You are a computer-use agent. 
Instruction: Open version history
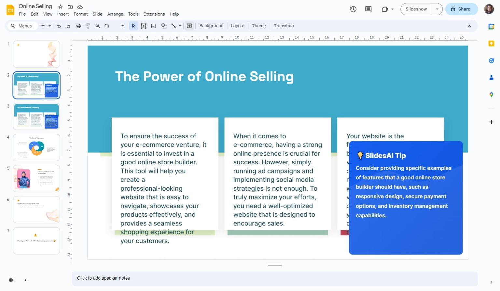pyautogui.click(x=353, y=9)
